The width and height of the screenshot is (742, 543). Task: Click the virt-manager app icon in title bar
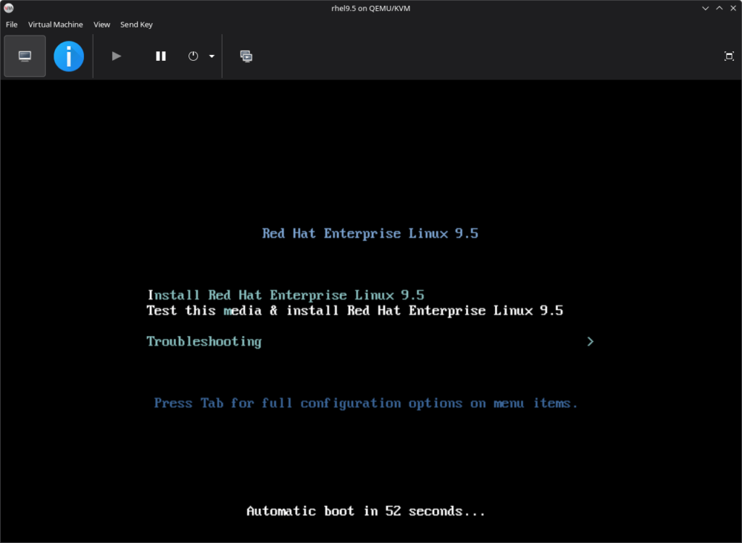coord(9,8)
